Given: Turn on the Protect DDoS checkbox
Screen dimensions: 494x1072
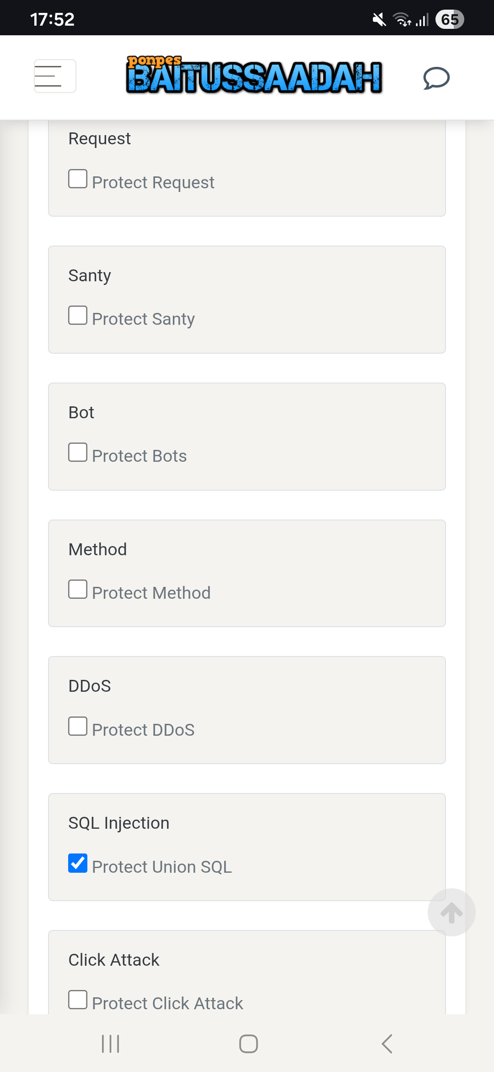Looking at the screenshot, I should (78, 726).
